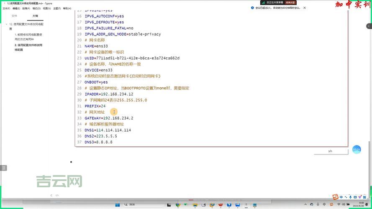Collapse the top-level outline heading 12
Viewport: 372px width, 209px height.
pyautogui.click(x=6, y=24)
